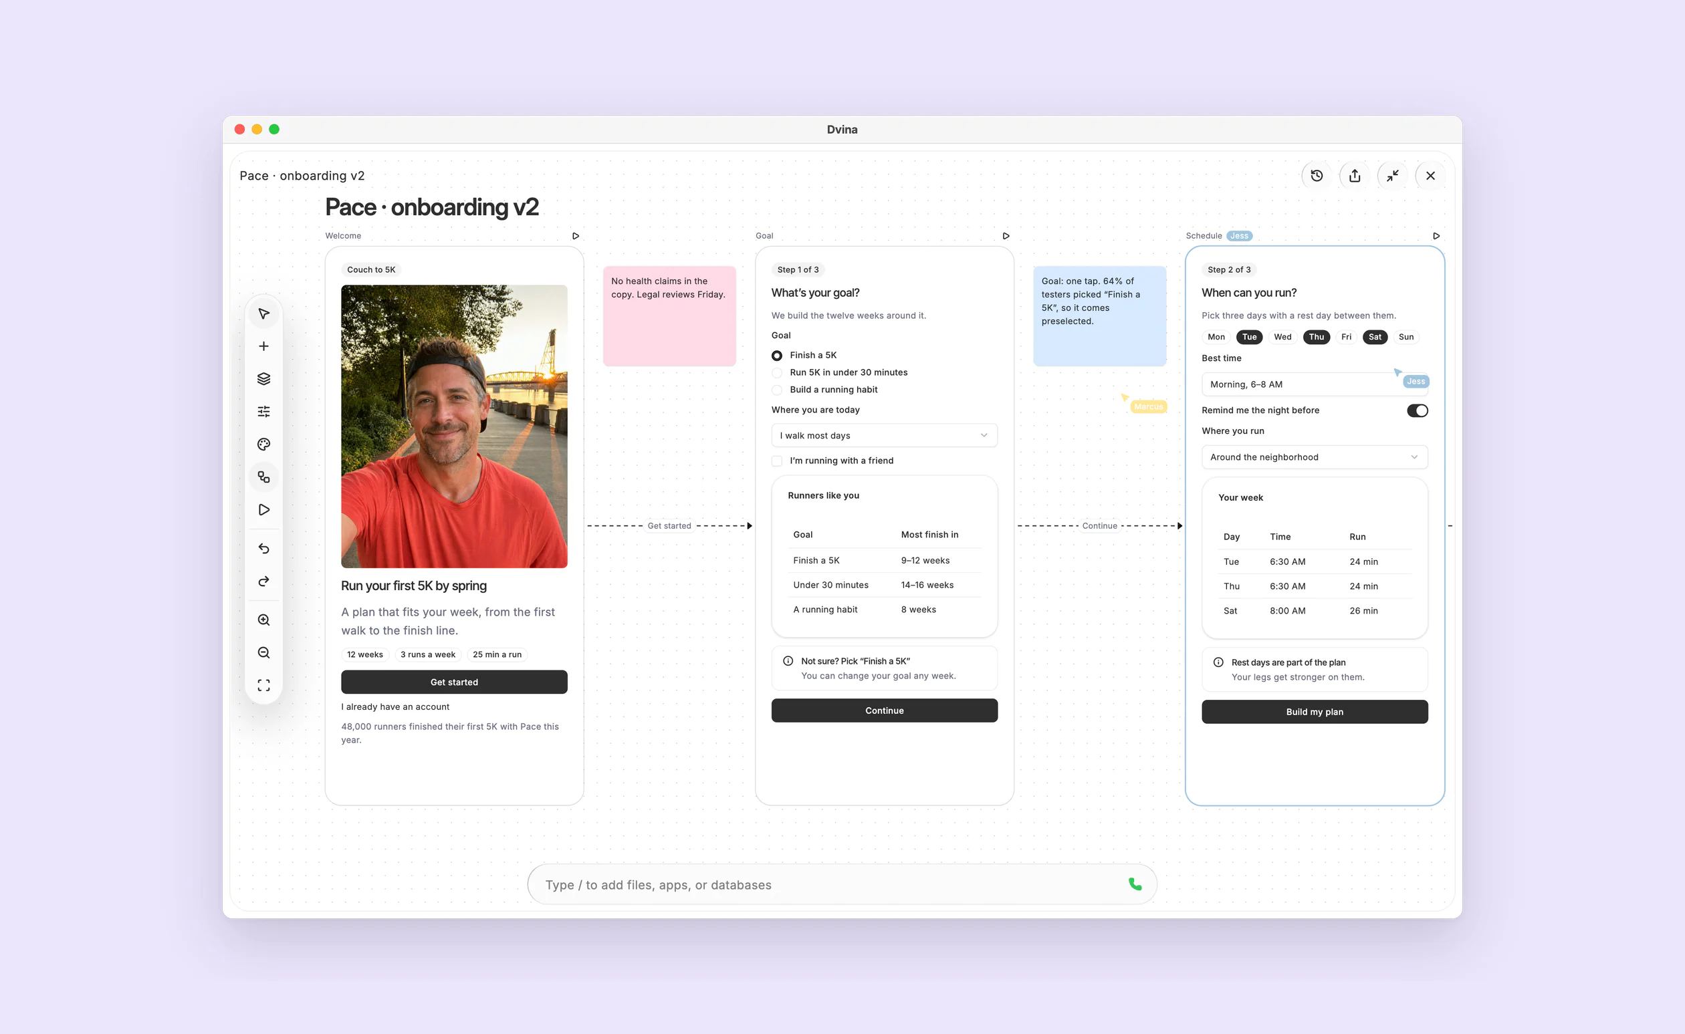
Task: Click the Couch to 5K tag
Action: coord(371,270)
